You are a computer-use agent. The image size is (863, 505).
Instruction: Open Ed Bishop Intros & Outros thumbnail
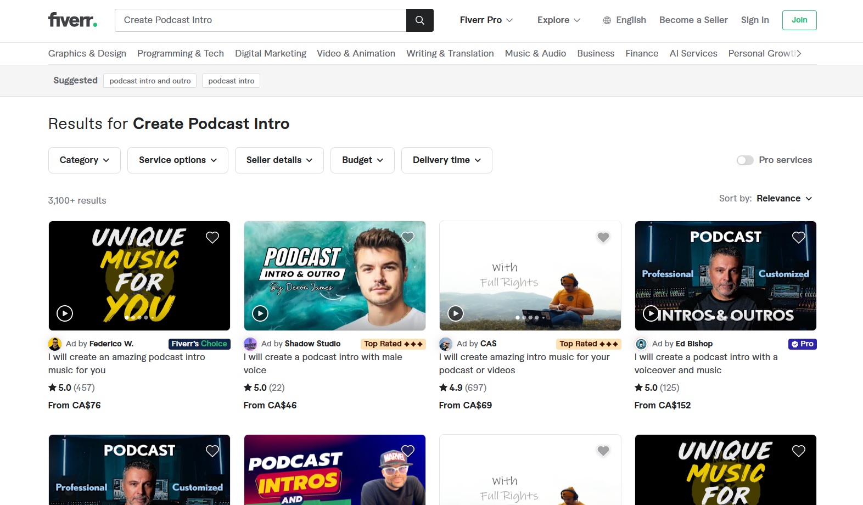(726, 276)
